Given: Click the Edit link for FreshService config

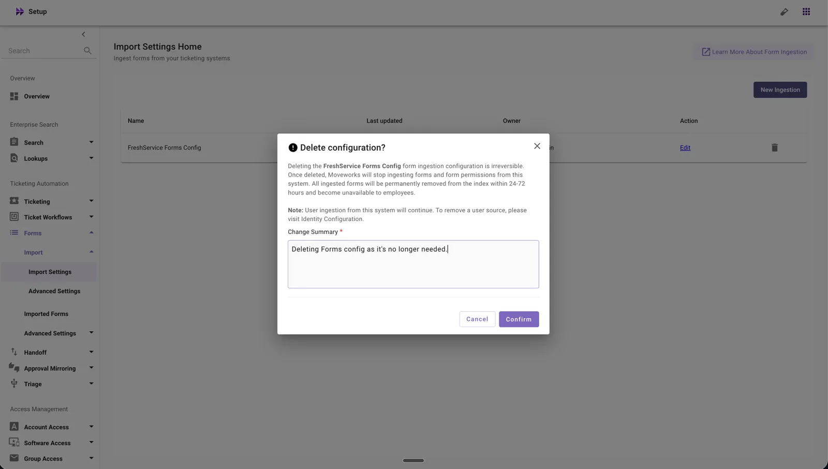Looking at the screenshot, I should [685, 148].
